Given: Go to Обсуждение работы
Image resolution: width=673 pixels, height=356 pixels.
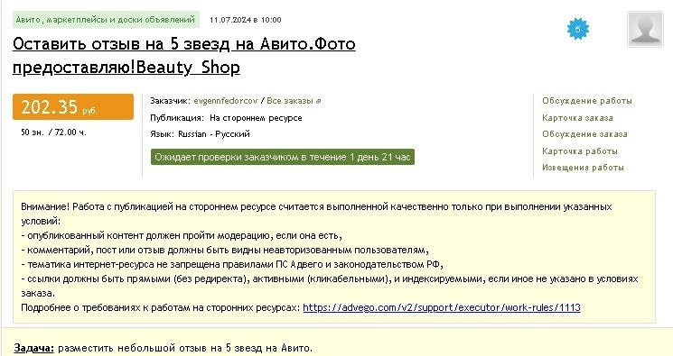Looking at the screenshot, I should tap(586, 101).
